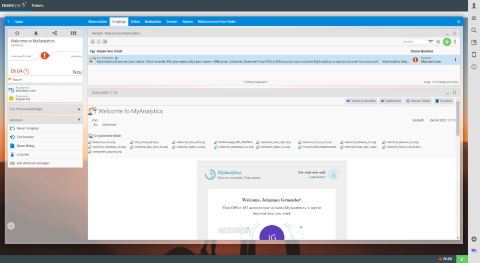Collapse the Aktionen section

click(x=45, y=120)
